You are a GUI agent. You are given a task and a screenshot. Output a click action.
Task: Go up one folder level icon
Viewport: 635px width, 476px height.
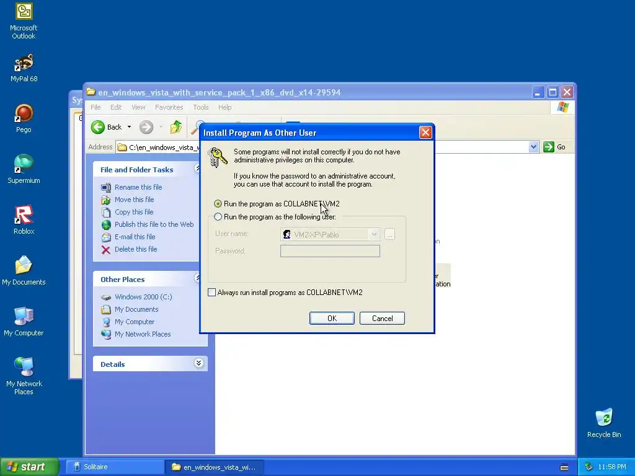coord(175,127)
